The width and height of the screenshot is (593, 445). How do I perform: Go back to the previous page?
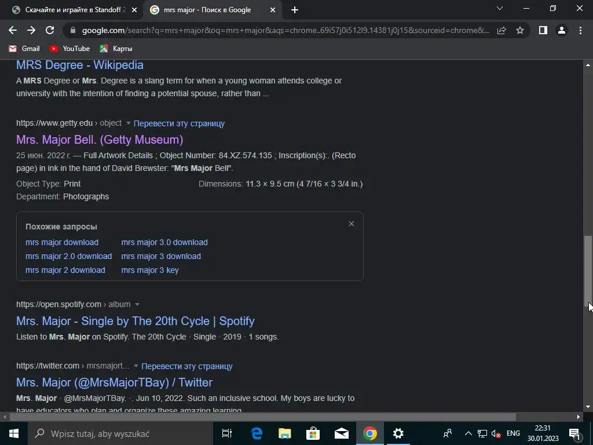13,30
